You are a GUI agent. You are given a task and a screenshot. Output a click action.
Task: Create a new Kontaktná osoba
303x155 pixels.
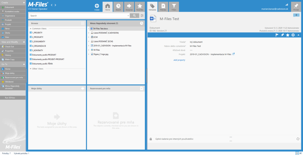13,12
